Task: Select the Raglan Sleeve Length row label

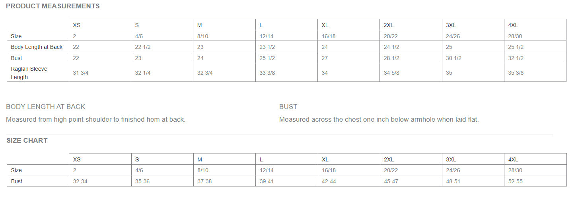Action: [x=29, y=73]
